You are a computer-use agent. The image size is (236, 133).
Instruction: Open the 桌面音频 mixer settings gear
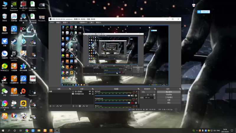click(136, 95)
